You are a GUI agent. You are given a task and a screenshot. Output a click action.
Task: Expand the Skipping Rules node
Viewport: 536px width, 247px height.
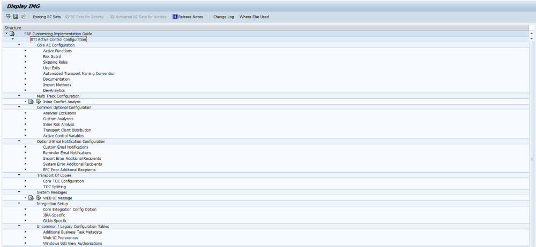click(26, 62)
